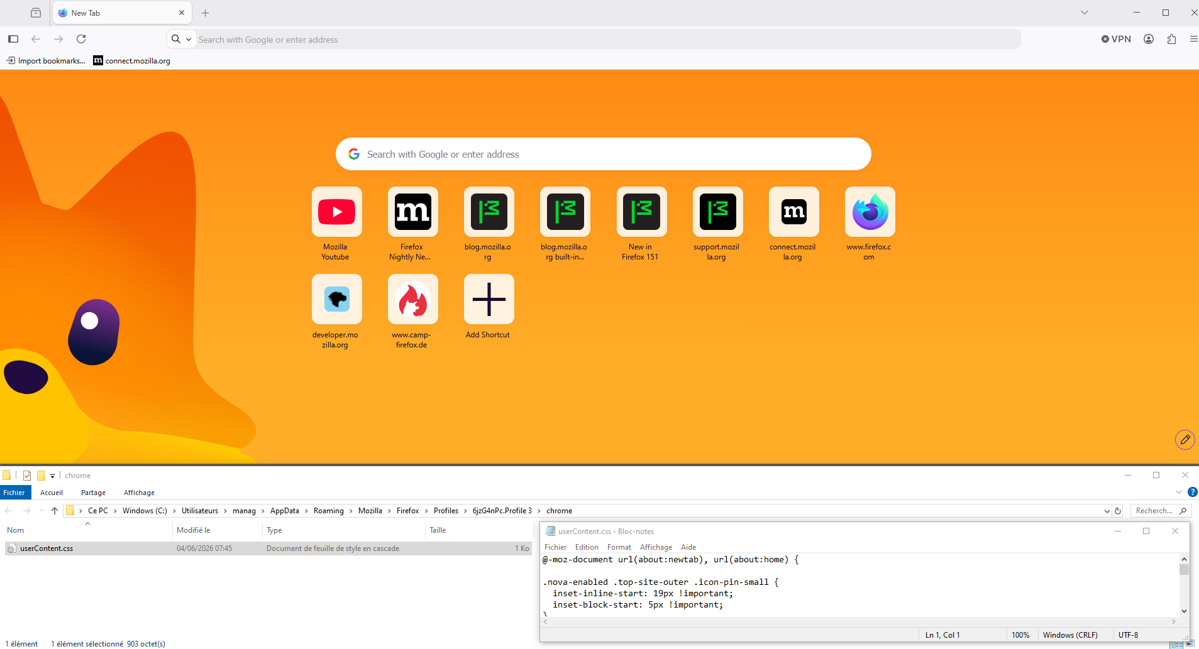1199x649 pixels.
Task: Expand the list all tabs chevron in Firefox
Action: 1085,13
